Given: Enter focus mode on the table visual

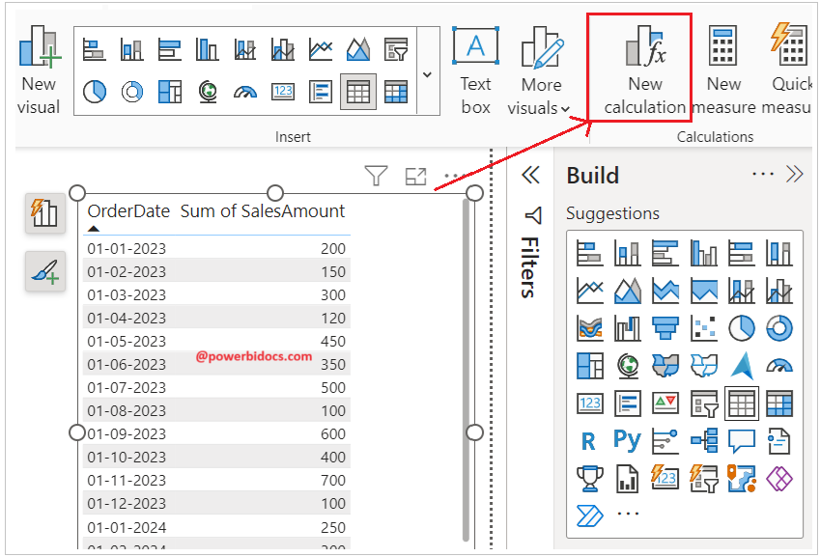Looking at the screenshot, I should pyautogui.click(x=415, y=176).
